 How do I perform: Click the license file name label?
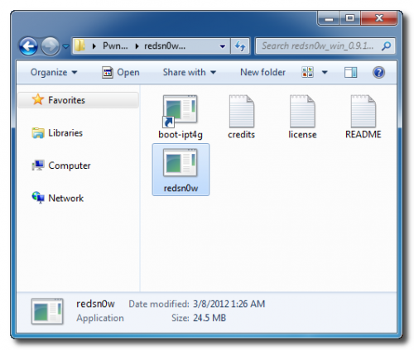tap(302, 134)
